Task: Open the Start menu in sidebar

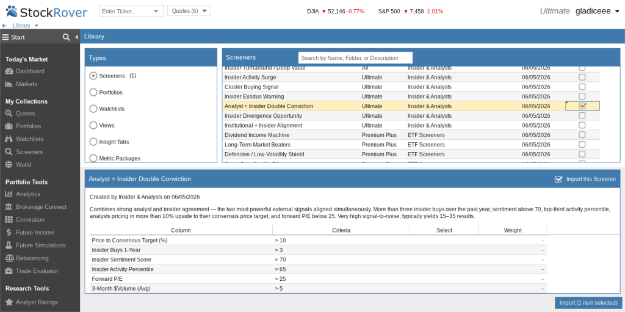Action: pos(13,37)
